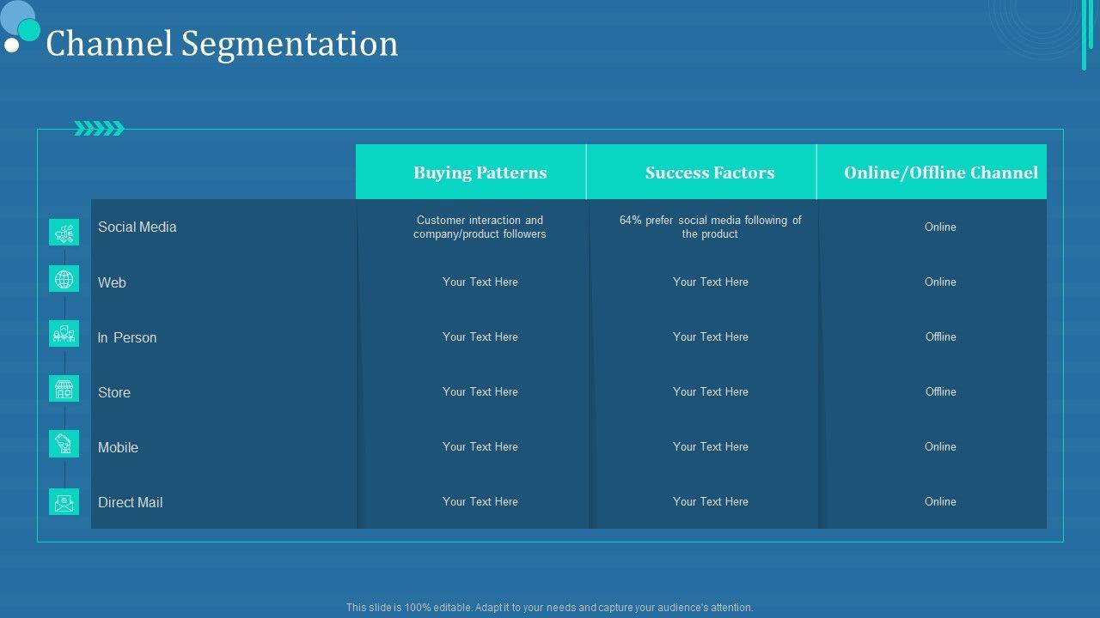Click the 100% editable footer note

550,608
